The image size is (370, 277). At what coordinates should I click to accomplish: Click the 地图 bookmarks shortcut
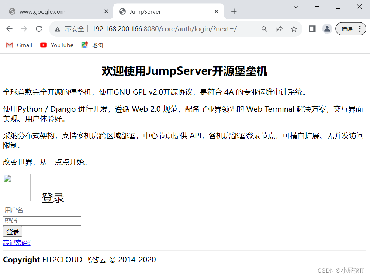click(x=85, y=45)
